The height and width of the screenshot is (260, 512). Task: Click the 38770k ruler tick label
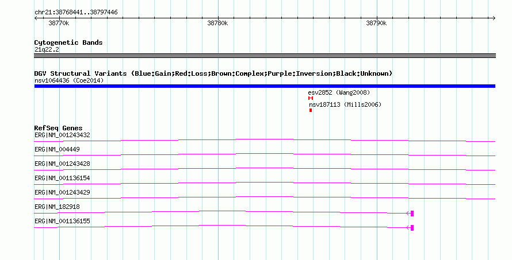pos(59,23)
